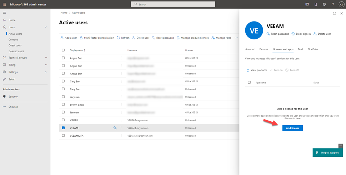
Task: Click the top Search field
Action: (173, 4)
